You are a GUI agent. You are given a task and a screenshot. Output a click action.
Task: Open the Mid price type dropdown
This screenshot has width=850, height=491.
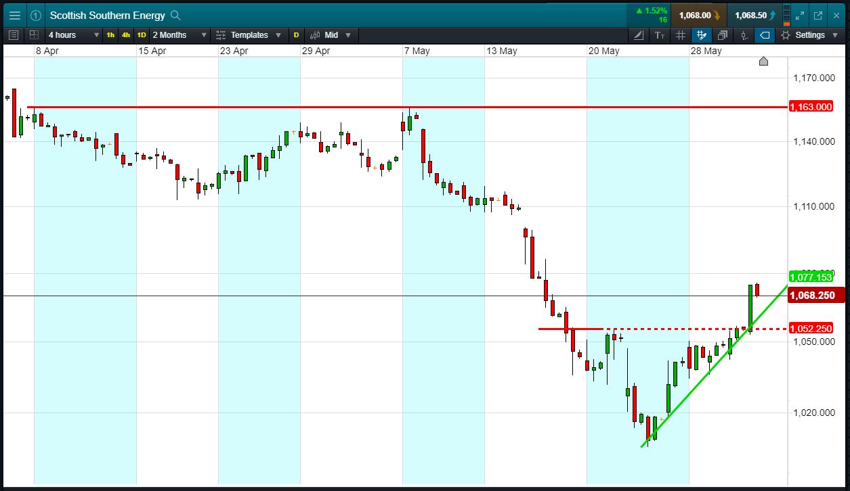(x=331, y=35)
